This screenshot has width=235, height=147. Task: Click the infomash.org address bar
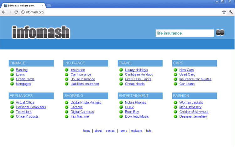(x=119, y=12)
